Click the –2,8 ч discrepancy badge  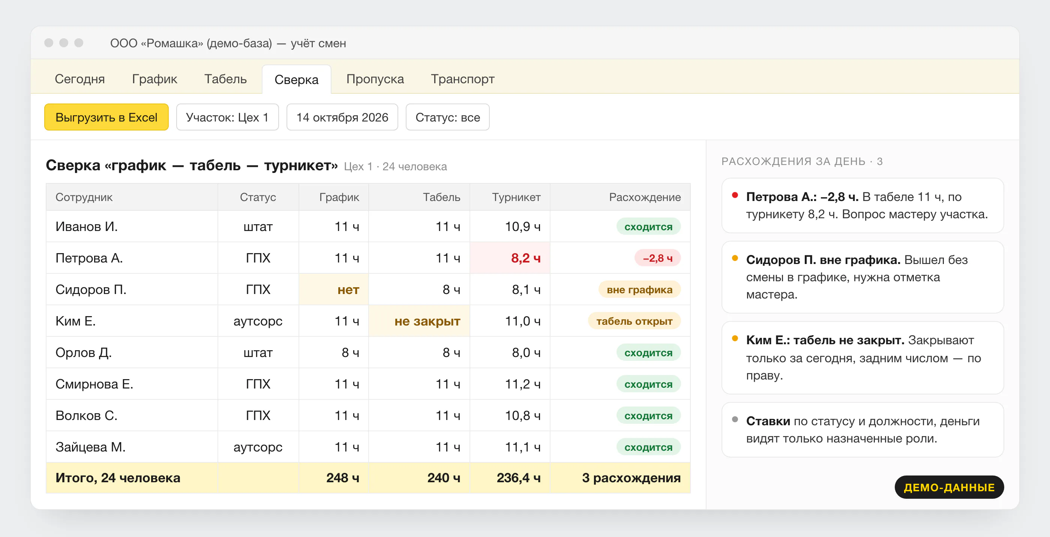657,258
